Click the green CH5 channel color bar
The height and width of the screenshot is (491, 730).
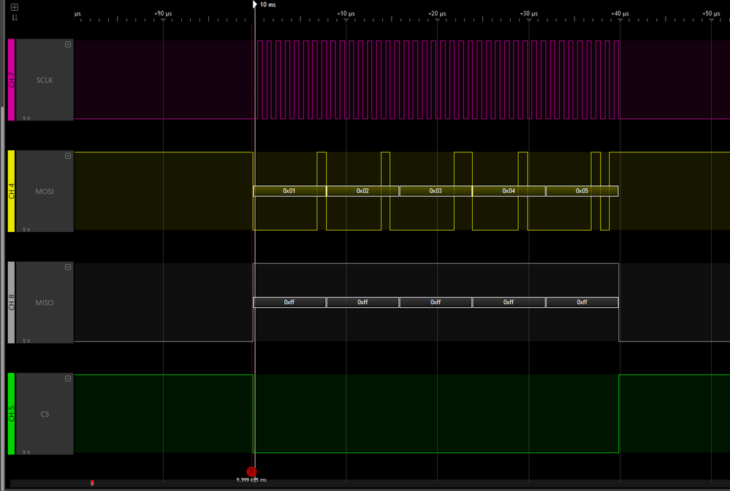pos(10,414)
